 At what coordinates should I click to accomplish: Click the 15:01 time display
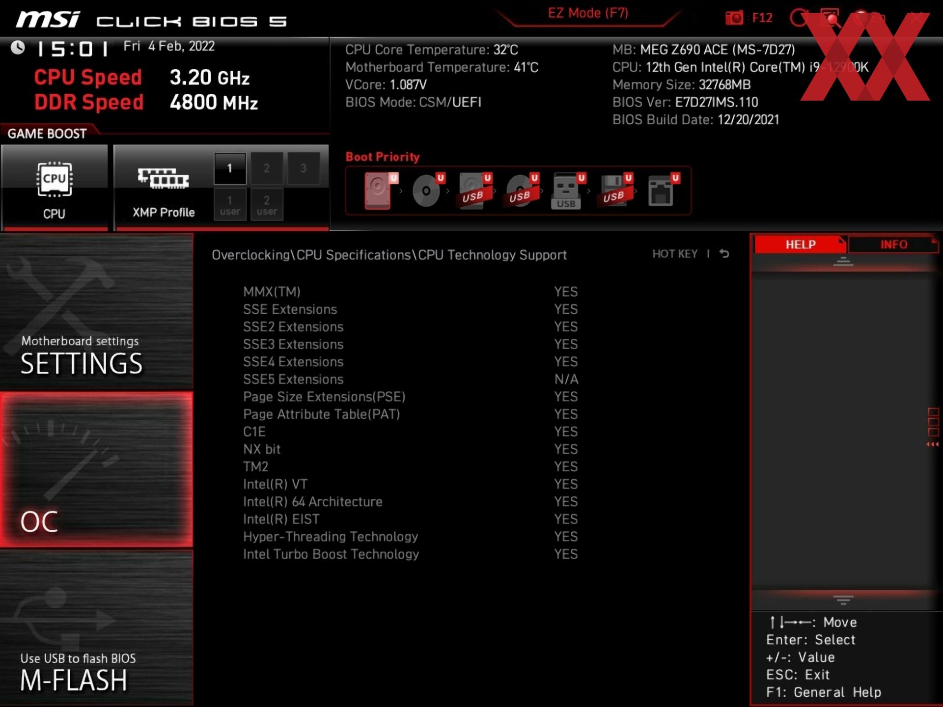[73, 49]
